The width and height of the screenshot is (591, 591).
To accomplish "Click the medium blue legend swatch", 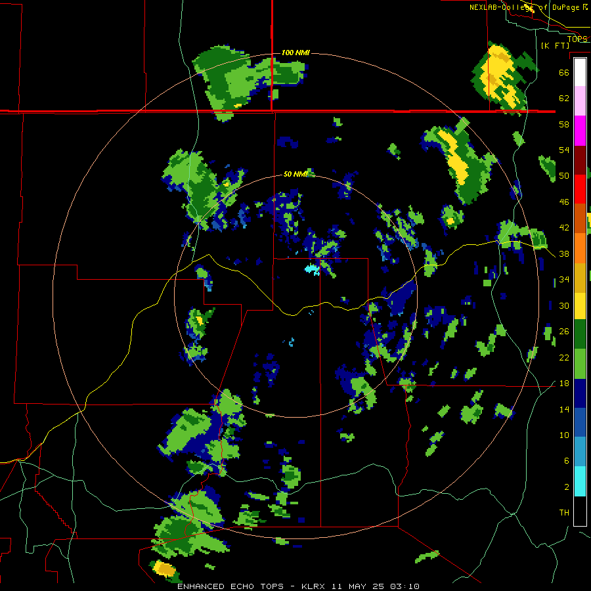I will click(x=580, y=422).
